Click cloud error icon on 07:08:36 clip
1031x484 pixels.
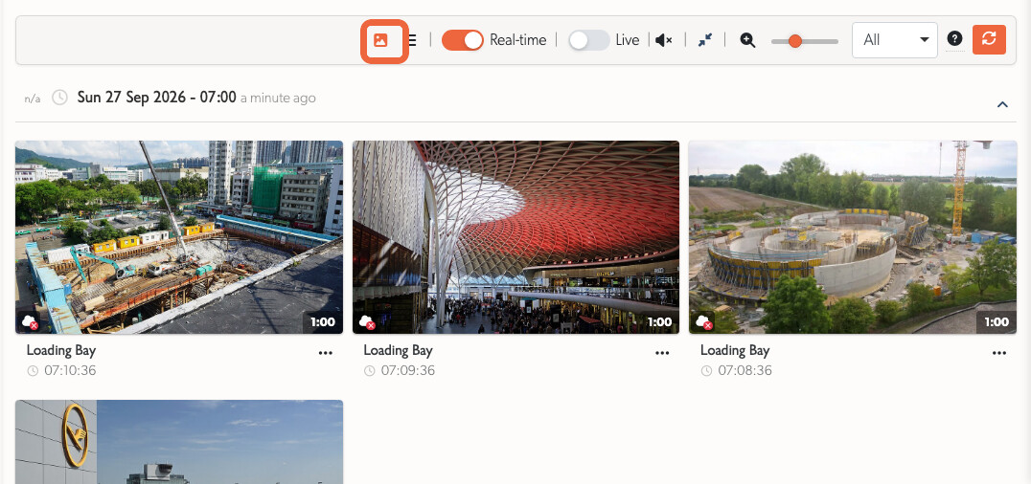tap(704, 321)
